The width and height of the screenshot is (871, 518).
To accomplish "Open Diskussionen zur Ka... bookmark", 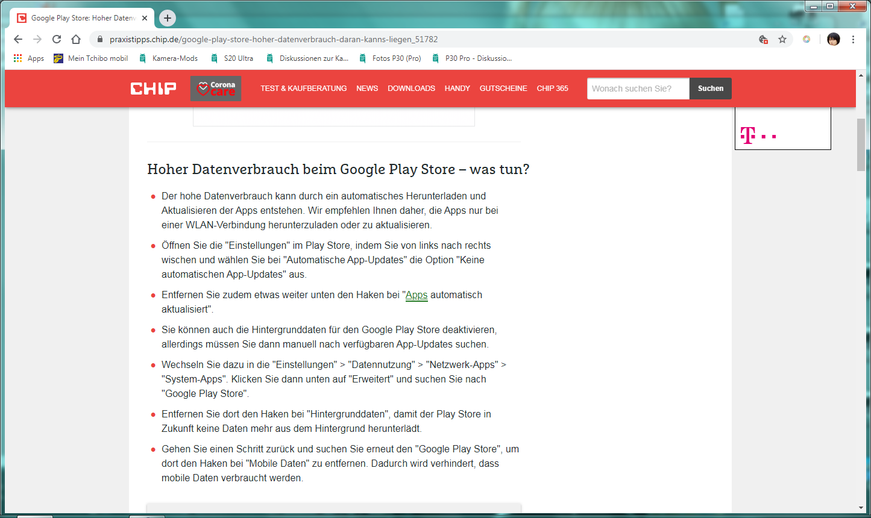I will [307, 58].
